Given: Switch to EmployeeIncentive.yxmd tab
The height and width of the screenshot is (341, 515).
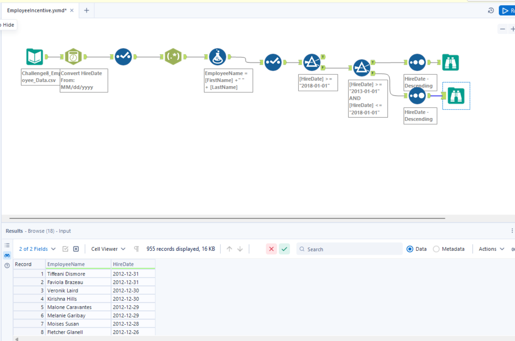Looking at the screenshot, I should pyautogui.click(x=37, y=10).
